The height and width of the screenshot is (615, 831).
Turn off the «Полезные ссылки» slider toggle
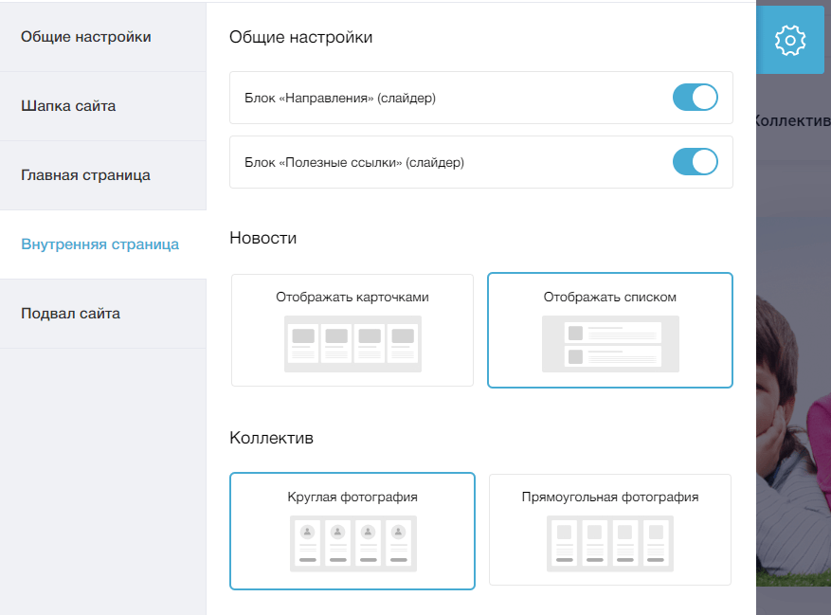[x=695, y=162]
